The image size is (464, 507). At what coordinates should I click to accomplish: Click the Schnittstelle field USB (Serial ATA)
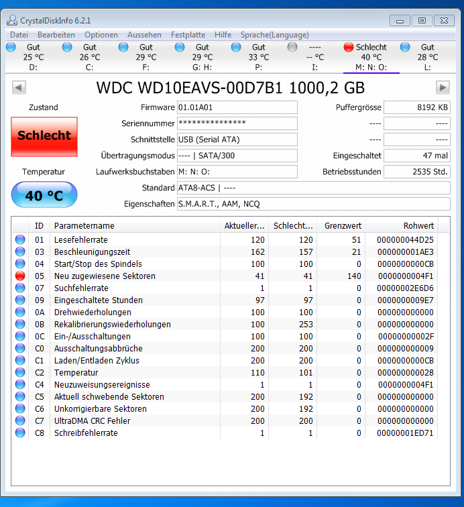pos(237,139)
